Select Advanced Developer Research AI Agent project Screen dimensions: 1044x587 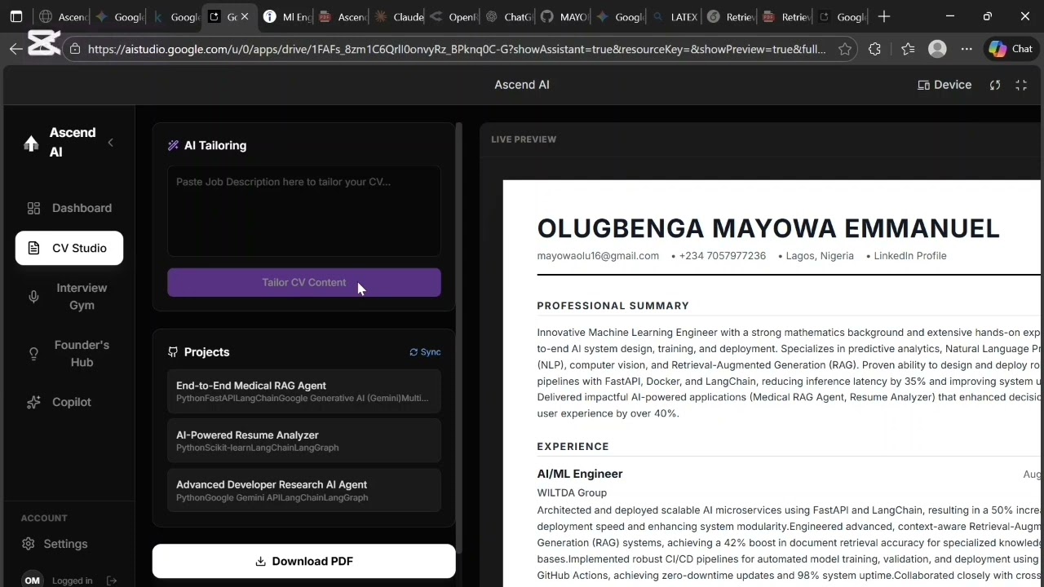[x=304, y=491]
